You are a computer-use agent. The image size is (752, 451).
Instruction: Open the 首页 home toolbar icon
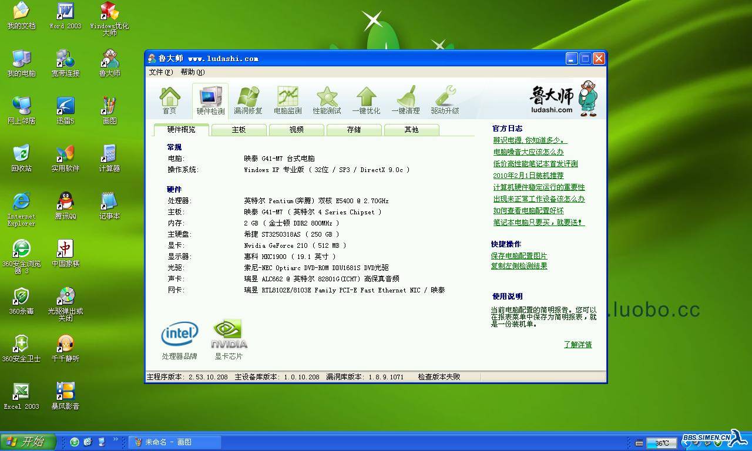pyautogui.click(x=169, y=100)
